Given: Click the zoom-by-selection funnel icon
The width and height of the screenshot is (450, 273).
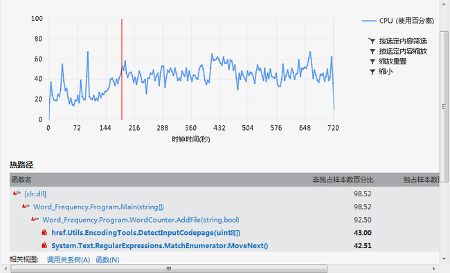Looking at the screenshot, I should click(372, 51).
